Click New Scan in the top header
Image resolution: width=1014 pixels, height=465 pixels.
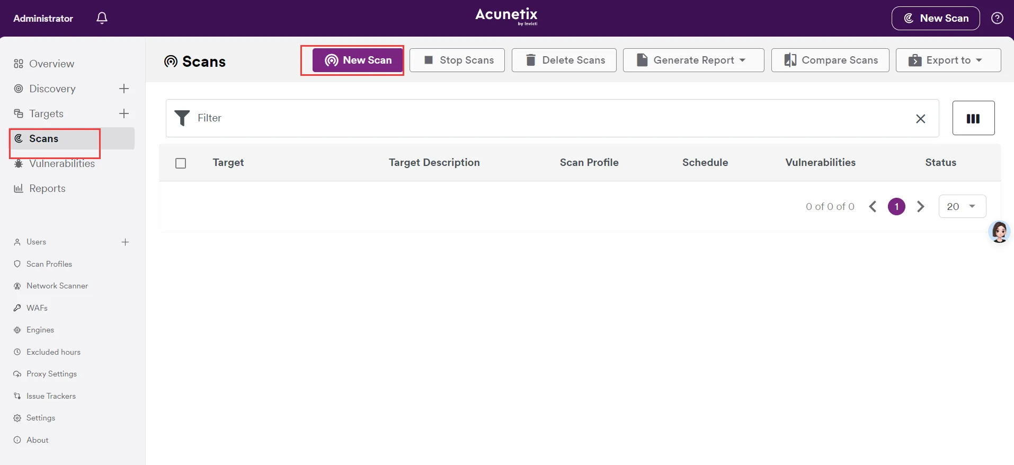(936, 18)
